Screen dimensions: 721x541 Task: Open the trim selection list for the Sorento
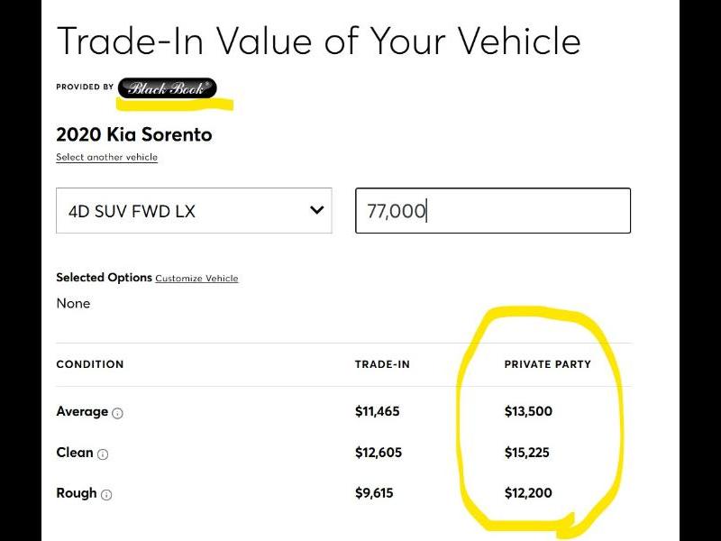(194, 210)
